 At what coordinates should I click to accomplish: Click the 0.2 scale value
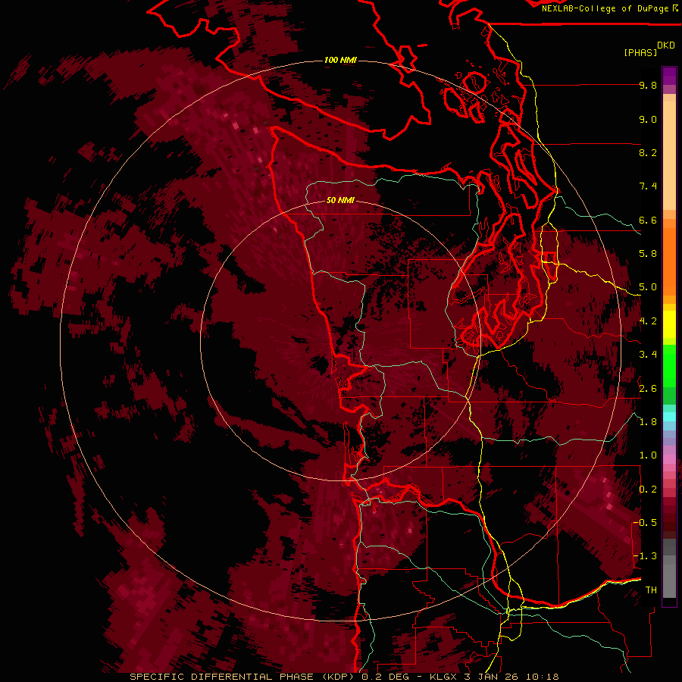(648, 490)
